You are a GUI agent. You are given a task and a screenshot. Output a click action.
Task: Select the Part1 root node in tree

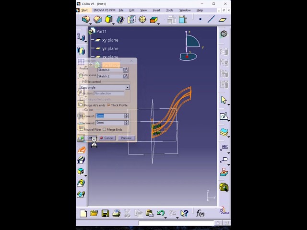pyautogui.click(x=101, y=31)
